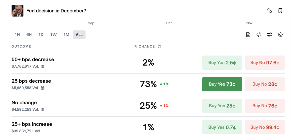Click the gift icon under 25 bps decrease

(42, 88)
